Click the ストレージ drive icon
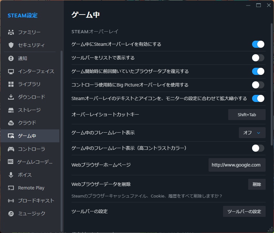 coord(11,110)
